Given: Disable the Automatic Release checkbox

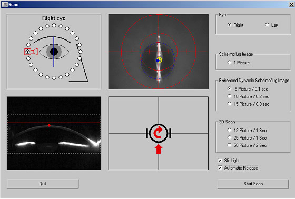Looking at the screenshot, I should (220, 168).
